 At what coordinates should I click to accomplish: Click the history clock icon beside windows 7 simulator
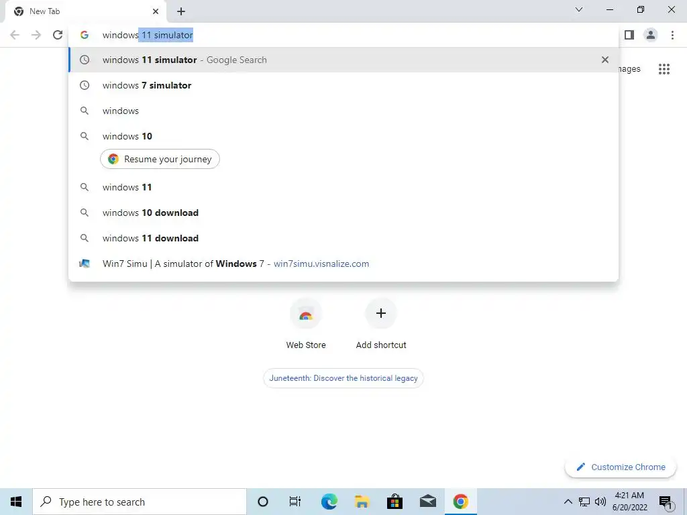click(x=85, y=85)
